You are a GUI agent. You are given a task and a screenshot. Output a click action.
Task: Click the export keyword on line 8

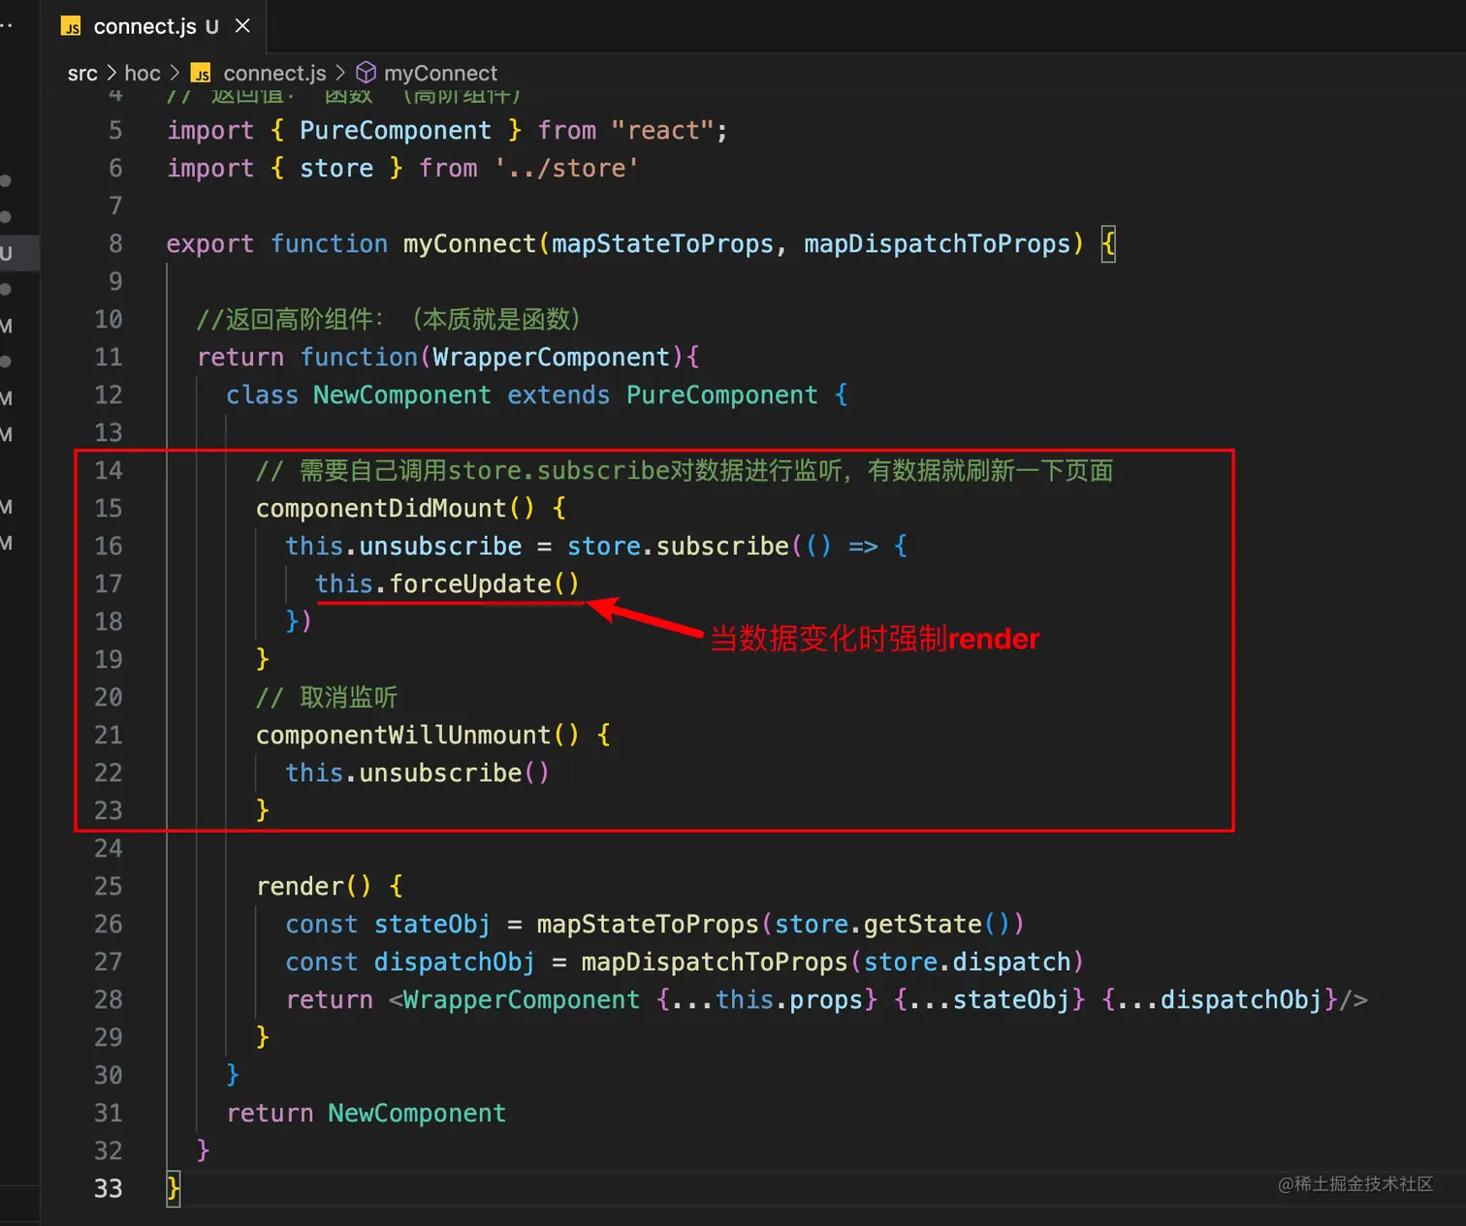tap(209, 243)
